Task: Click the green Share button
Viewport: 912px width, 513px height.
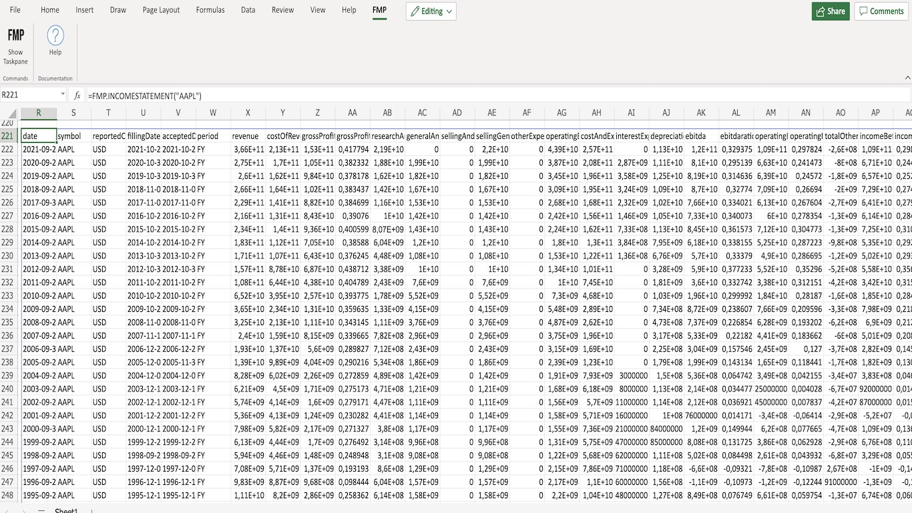Action: point(831,11)
